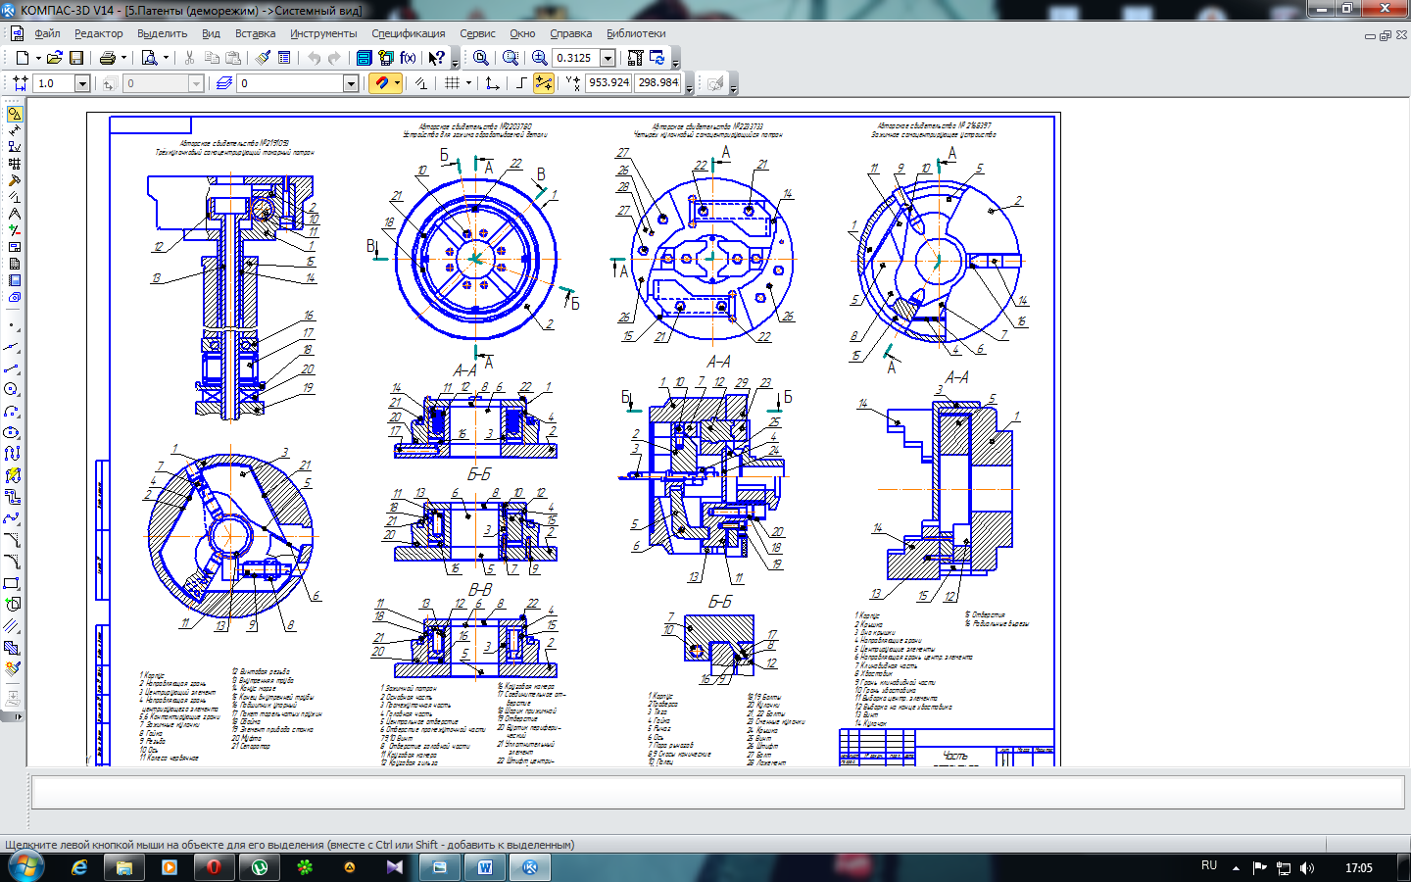Click the copy properties brush icon
1411x882 pixels.
(263, 58)
